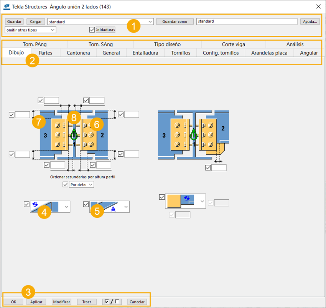Toggle all checkboxes on/off button

pos(112,302)
